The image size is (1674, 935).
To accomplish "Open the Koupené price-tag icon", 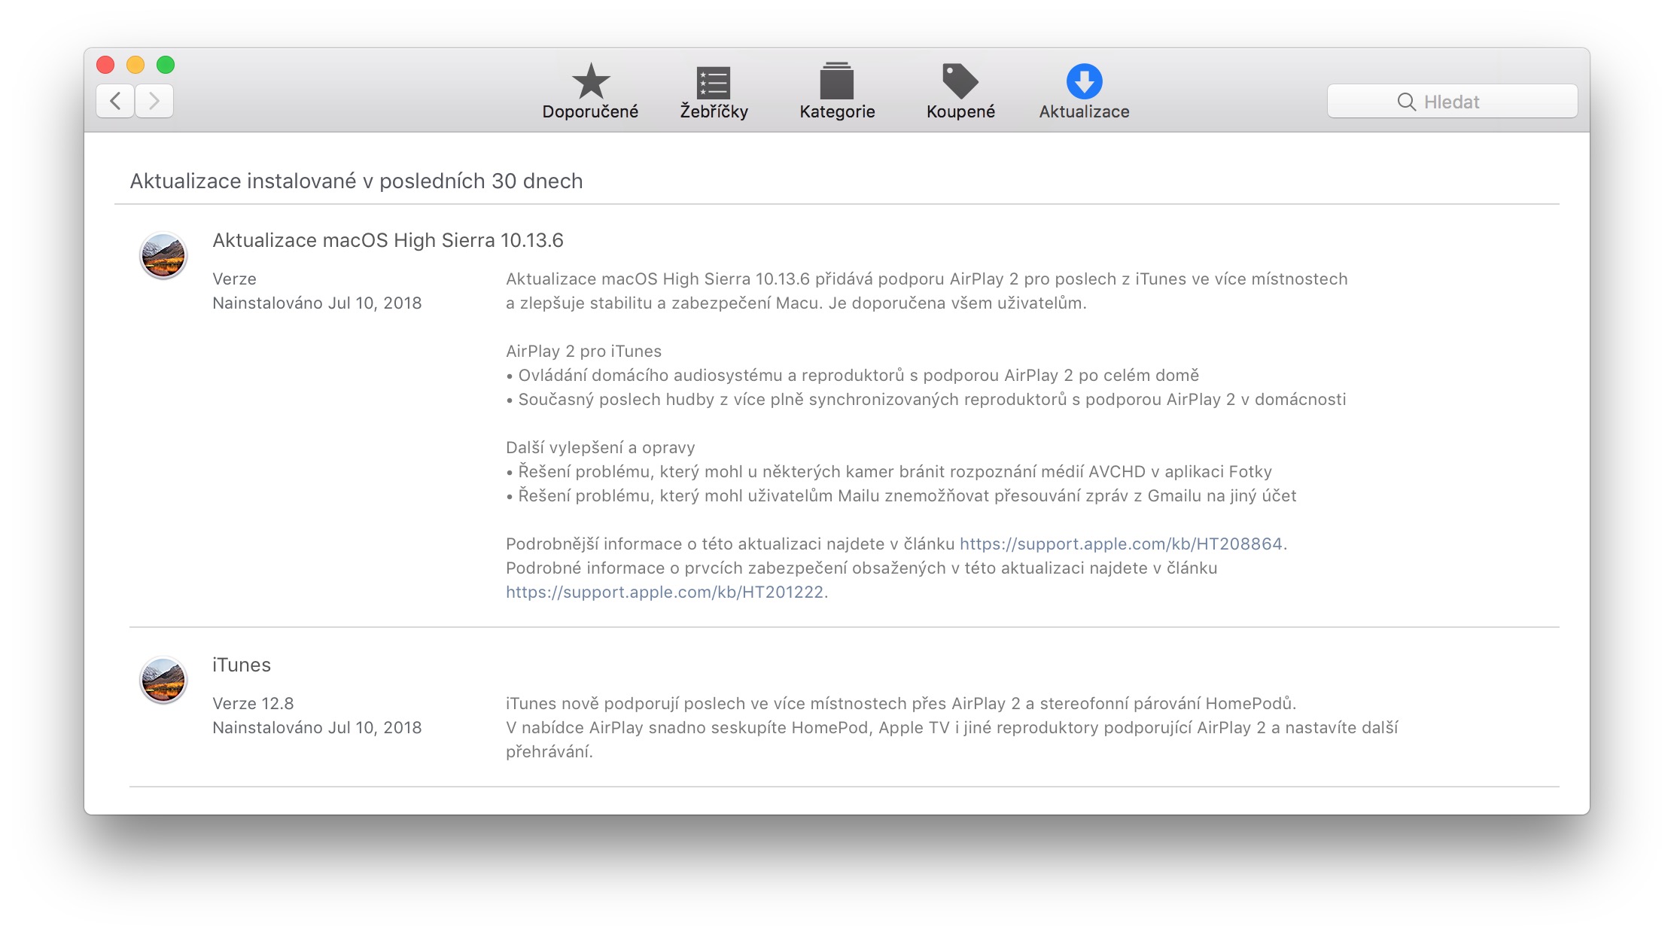I will [960, 81].
